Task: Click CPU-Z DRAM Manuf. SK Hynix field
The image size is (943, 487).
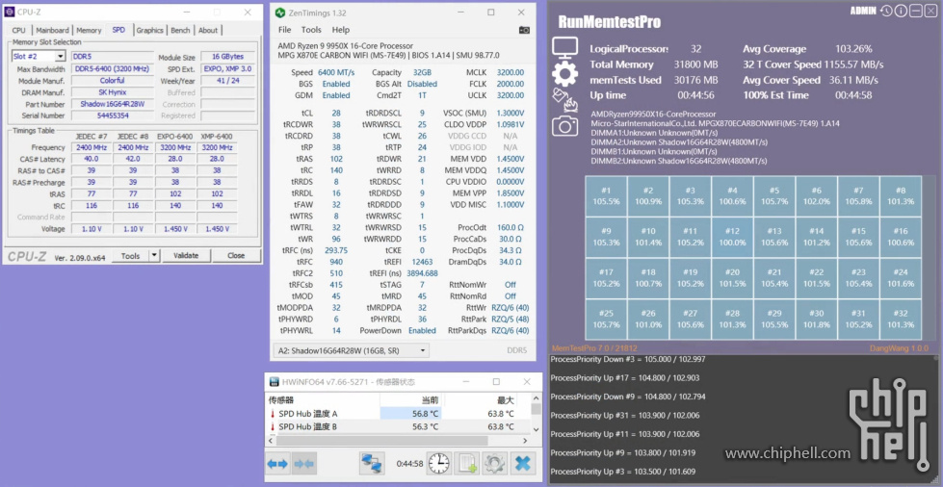Action: click(x=112, y=92)
